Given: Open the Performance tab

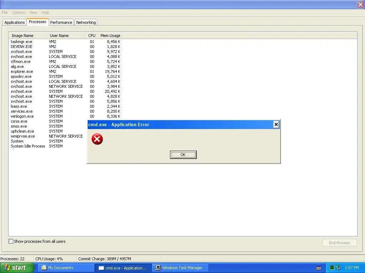Looking at the screenshot, I should [61, 22].
